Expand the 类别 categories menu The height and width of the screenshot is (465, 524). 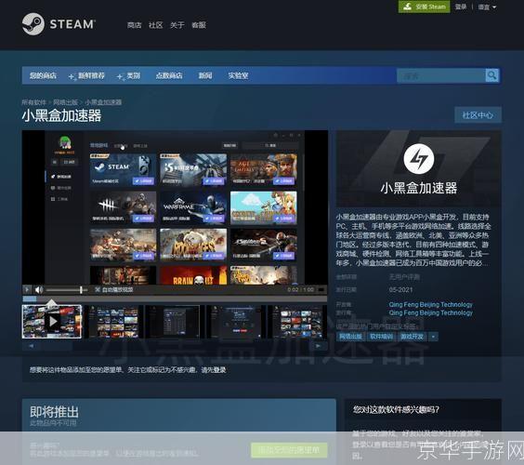point(128,76)
